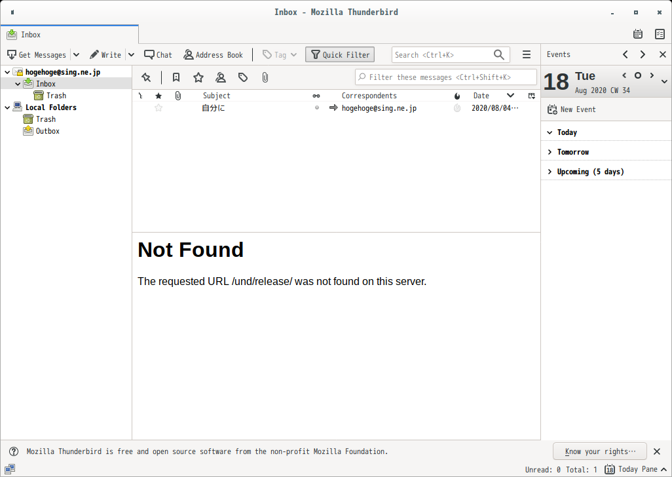Mark the 自分に message as junk

pos(457,108)
